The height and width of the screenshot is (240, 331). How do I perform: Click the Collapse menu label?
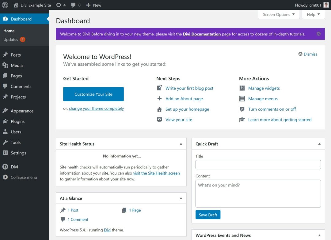click(24, 177)
